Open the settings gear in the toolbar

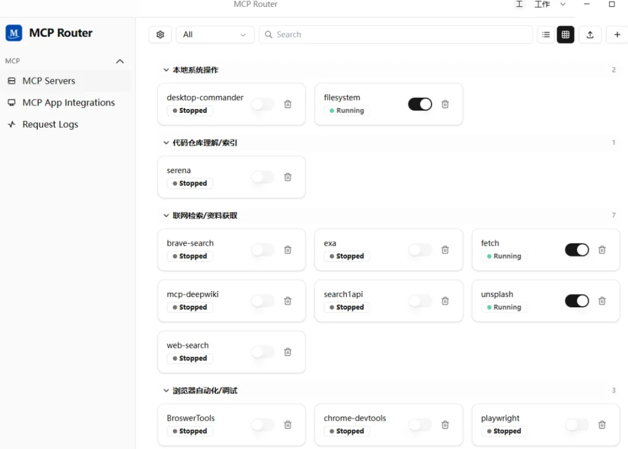click(160, 34)
